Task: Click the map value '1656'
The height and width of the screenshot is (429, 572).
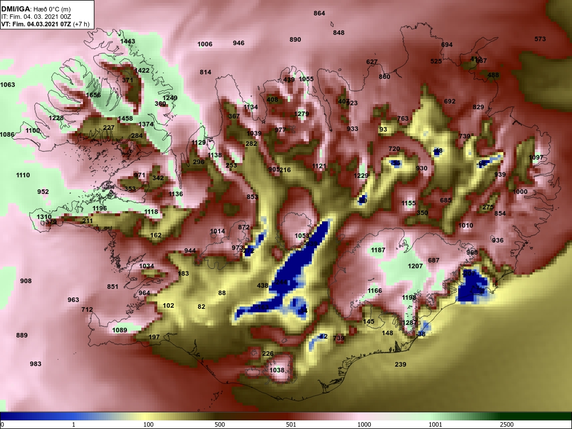Action: coord(93,95)
